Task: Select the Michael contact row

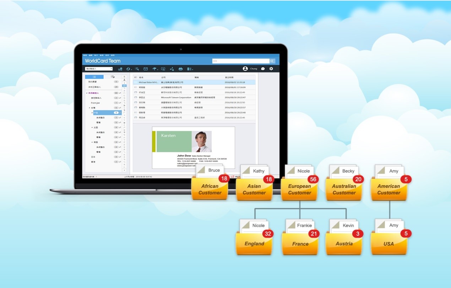Action: 194,82
